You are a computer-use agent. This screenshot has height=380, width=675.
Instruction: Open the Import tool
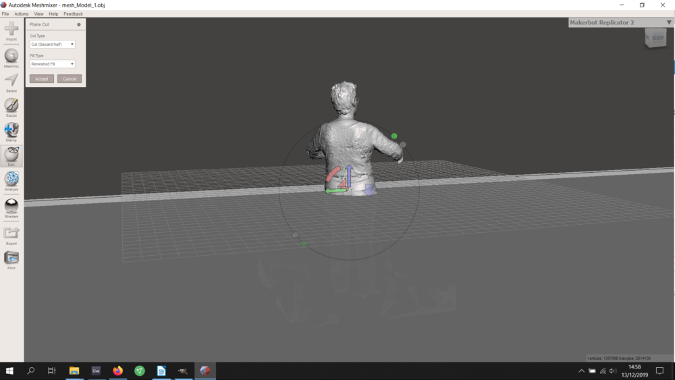(x=11, y=31)
